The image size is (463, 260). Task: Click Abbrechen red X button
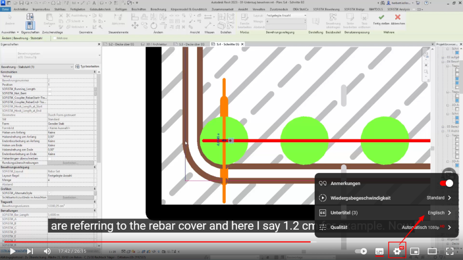pos(398,19)
